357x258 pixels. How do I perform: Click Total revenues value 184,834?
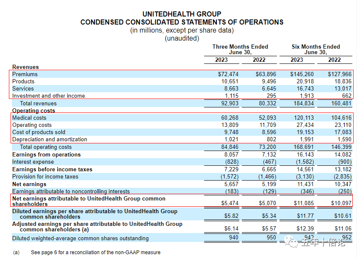point(304,104)
